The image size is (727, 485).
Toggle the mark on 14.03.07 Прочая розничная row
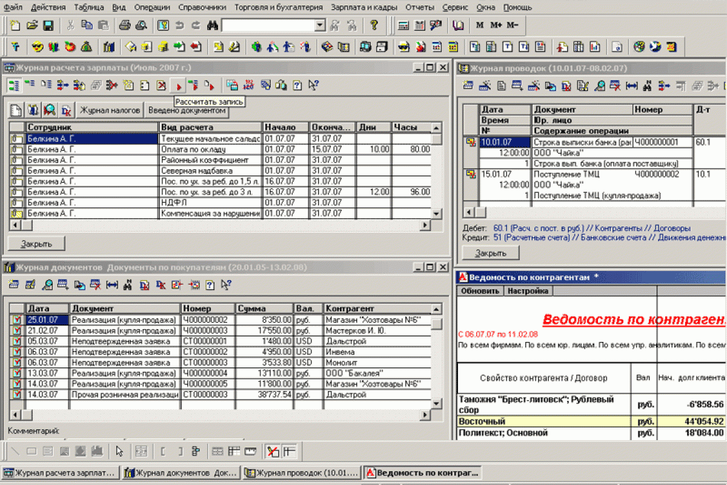pos(17,394)
